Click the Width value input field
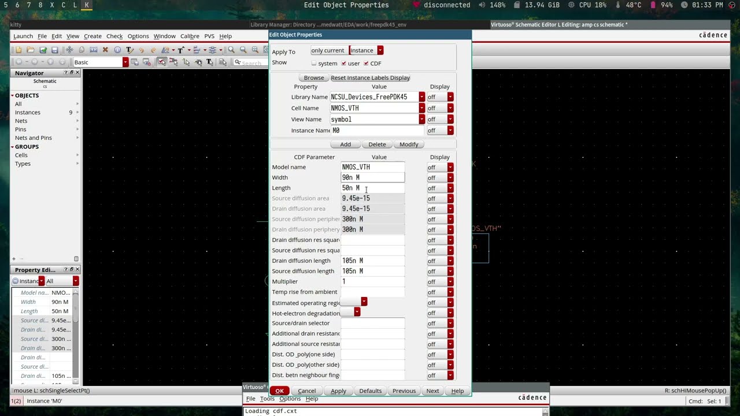The width and height of the screenshot is (740, 416). [x=372, y=177]
